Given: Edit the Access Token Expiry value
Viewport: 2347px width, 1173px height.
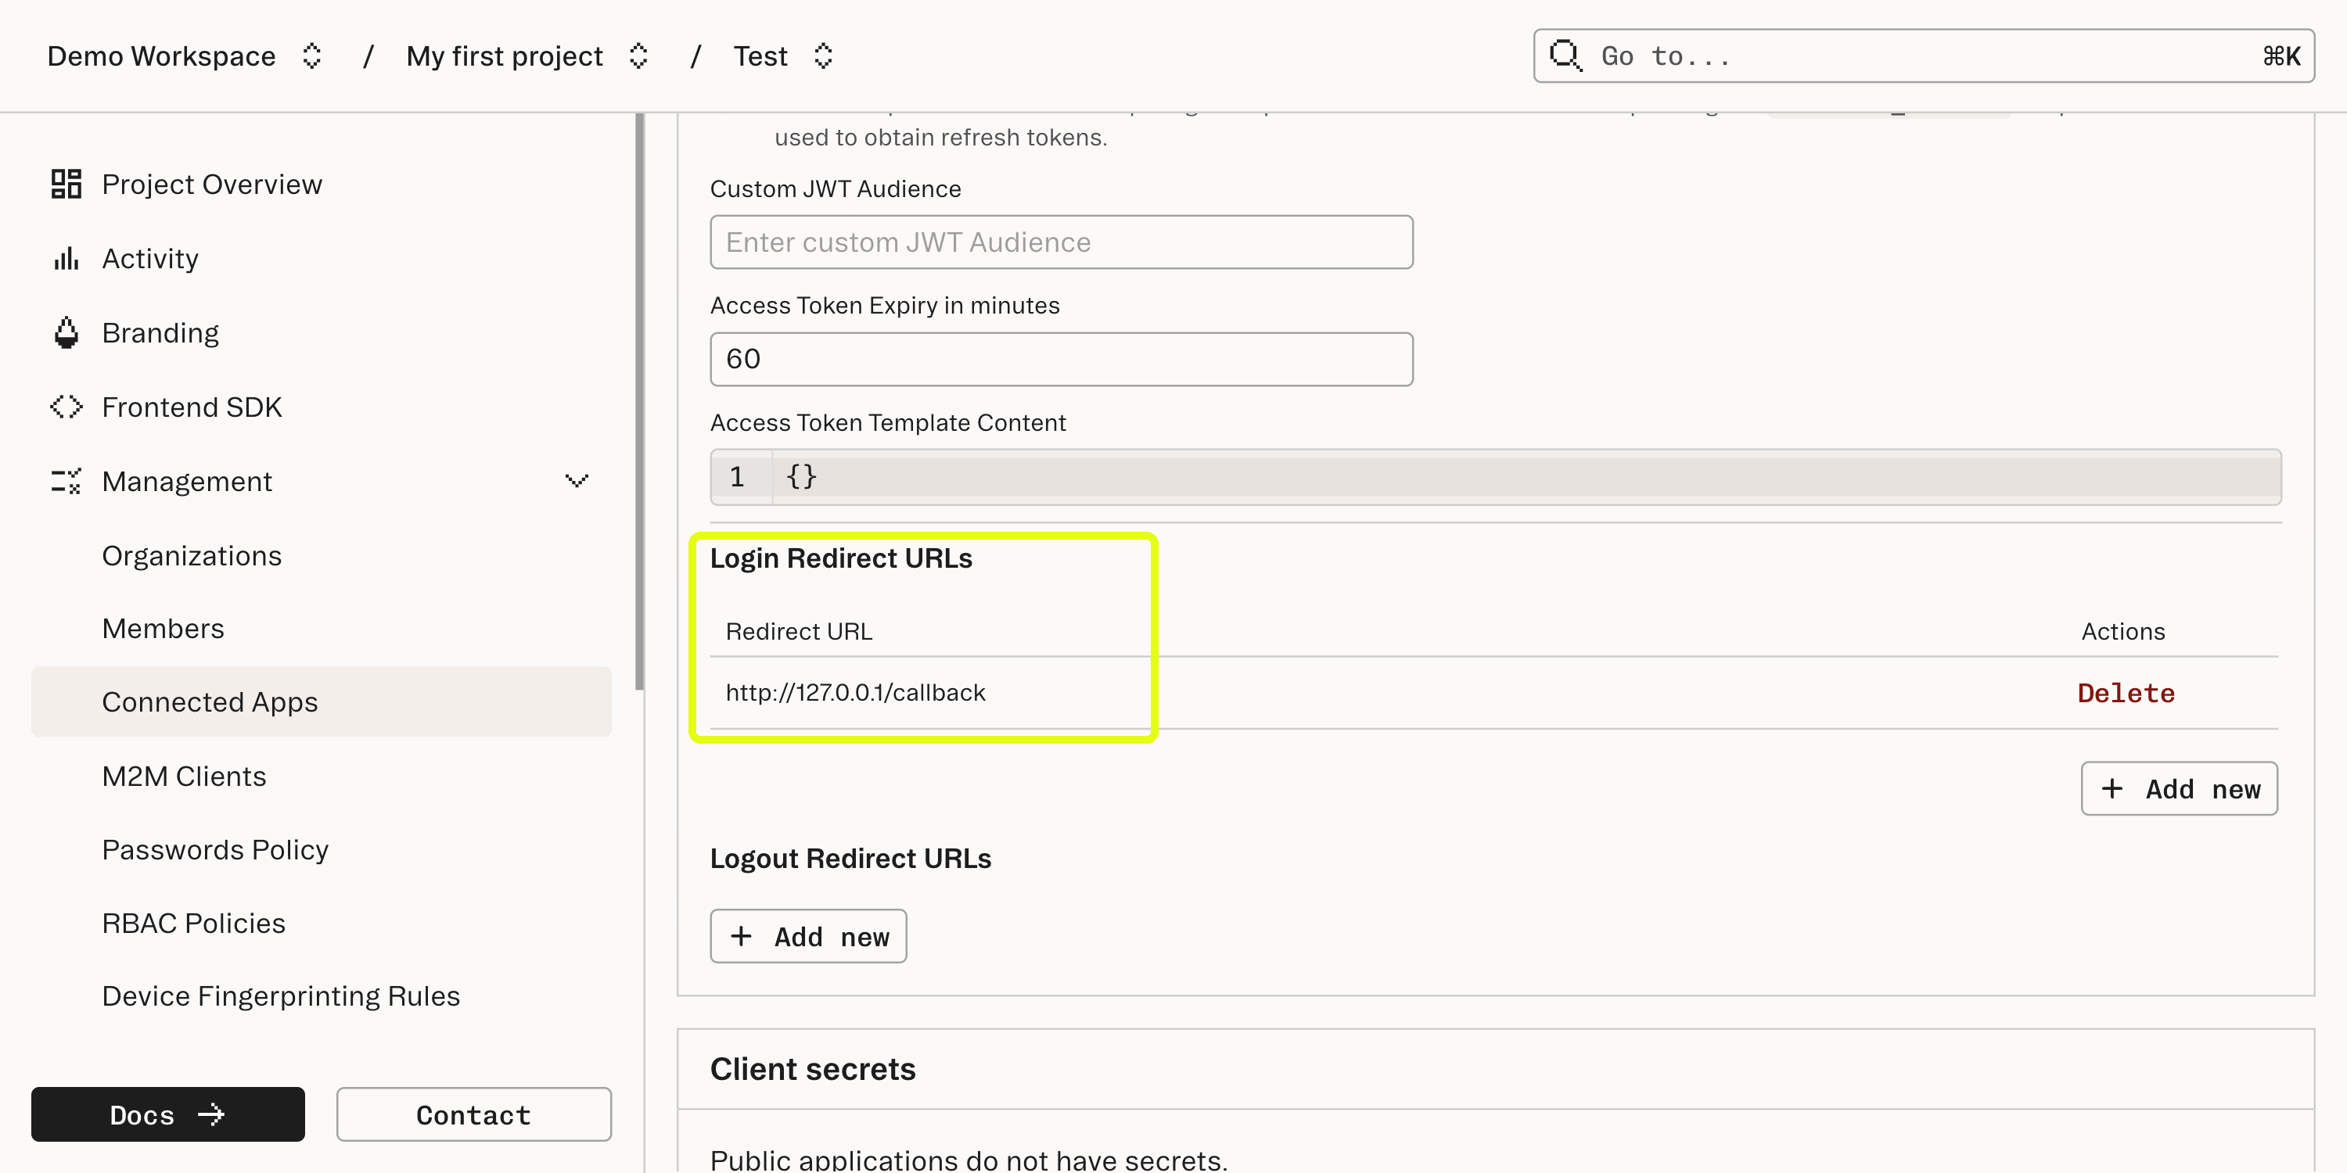Looking at the screenshot, I should (1061, 359).
